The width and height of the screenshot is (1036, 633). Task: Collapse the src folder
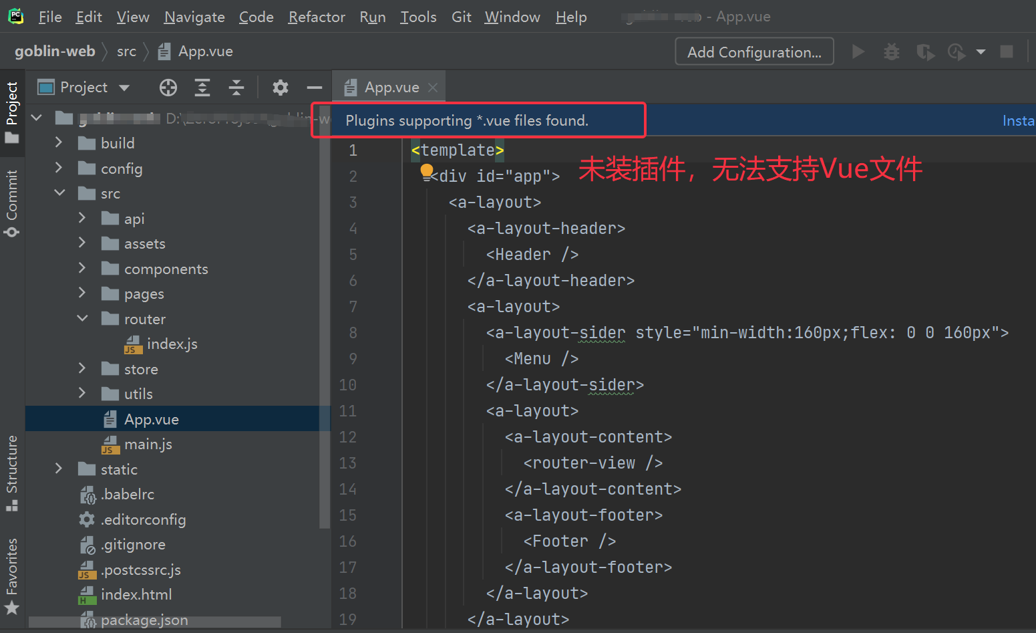(59, 193)
